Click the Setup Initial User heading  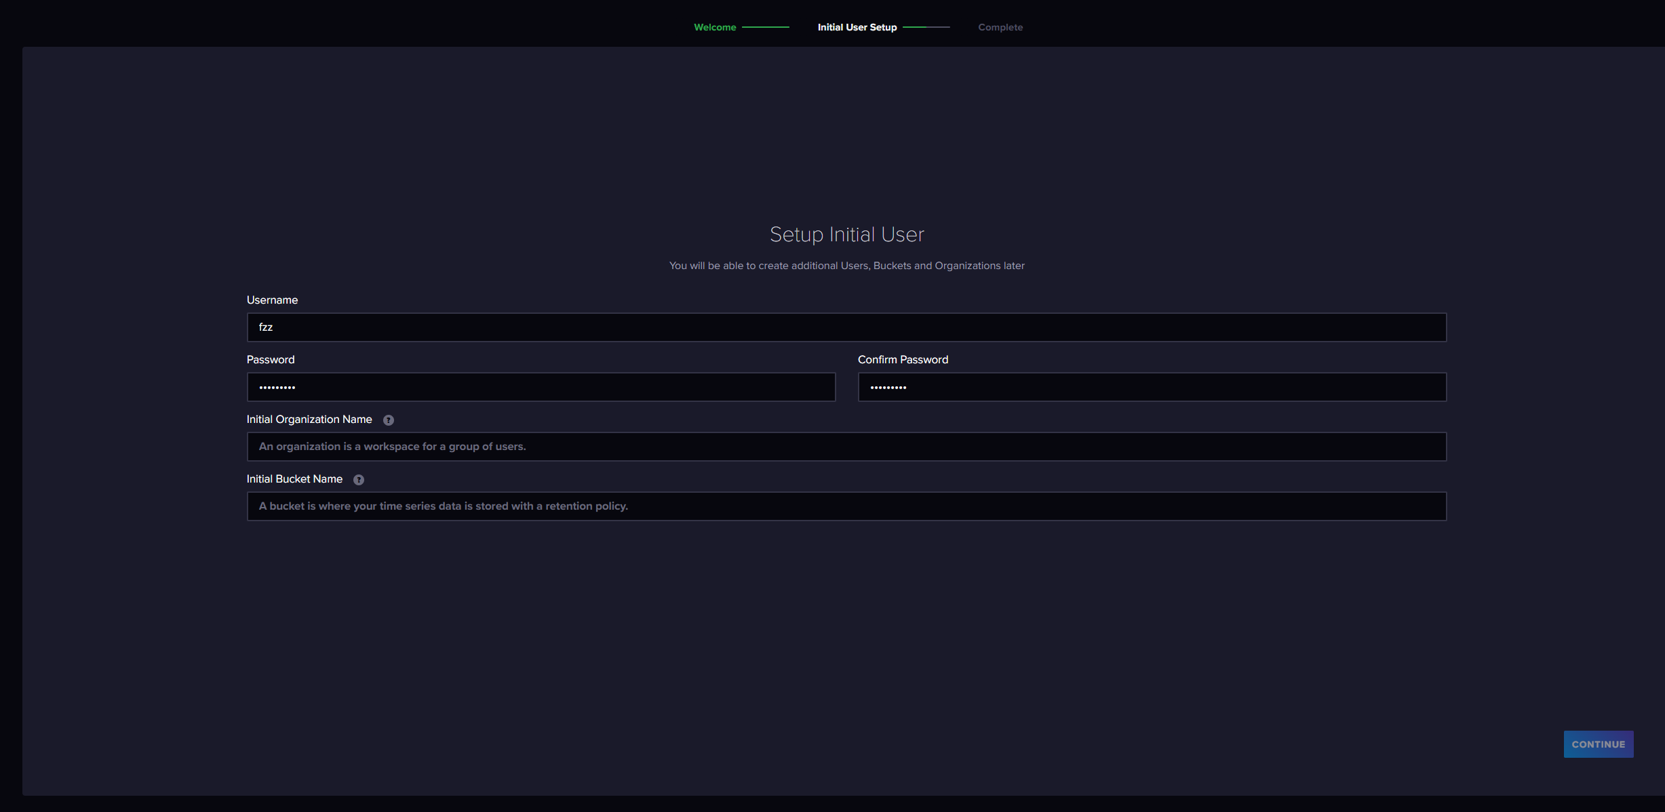point(846,235)
